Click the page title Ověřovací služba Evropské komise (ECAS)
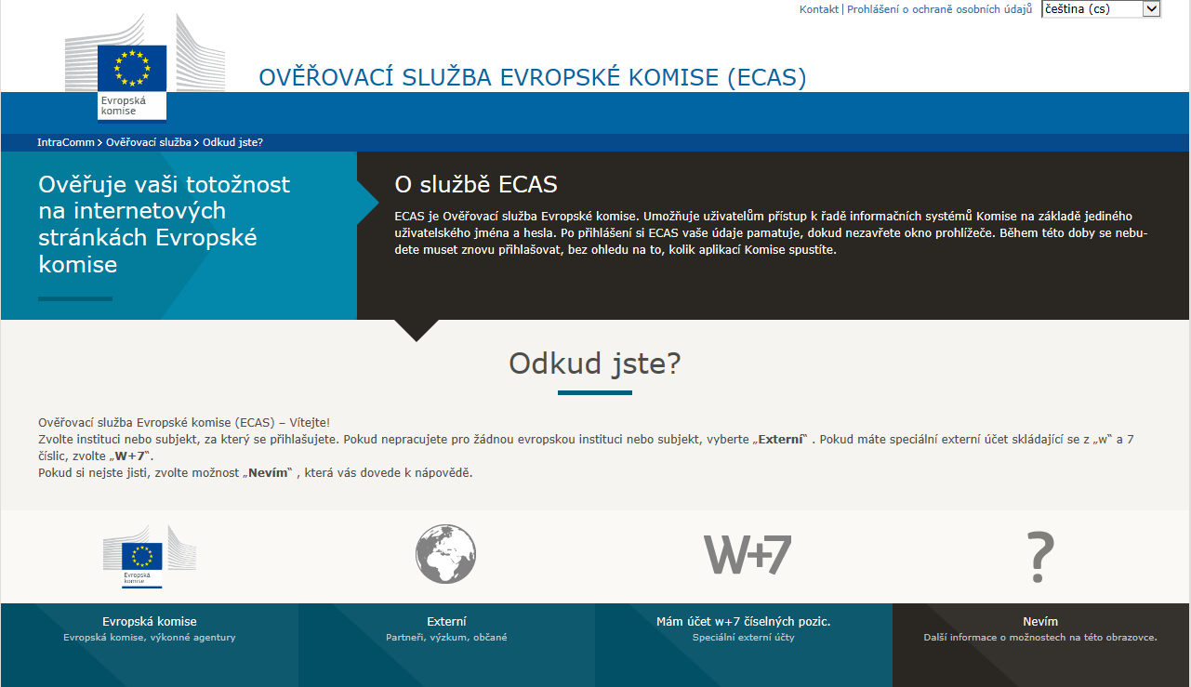Viewport: 1191px width, 687px height. [533, 77]
